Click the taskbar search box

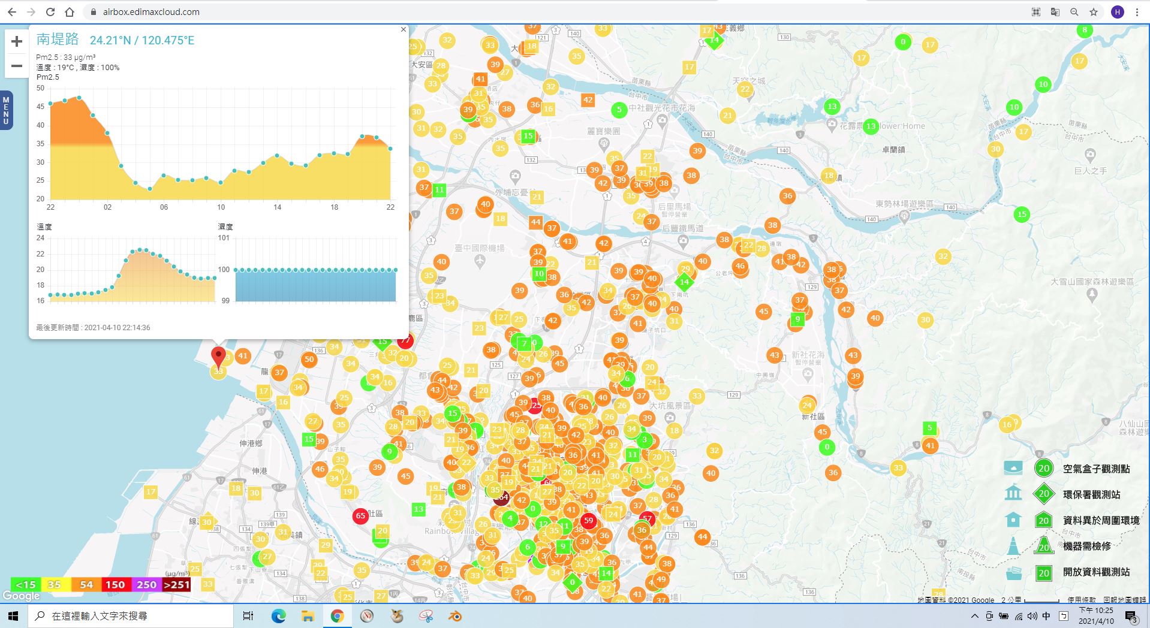(131, 616)
